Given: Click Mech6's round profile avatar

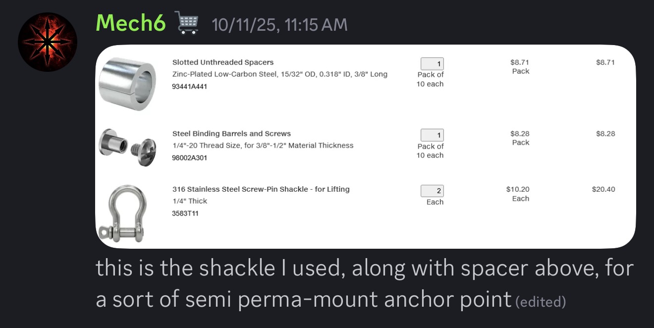Looking at the screenshot, I should click(48, 42).
